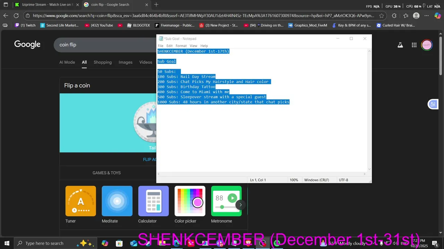This screenshot has height=249, width=444.
Task: Open Google Labs flask icon
Action: 400,45
